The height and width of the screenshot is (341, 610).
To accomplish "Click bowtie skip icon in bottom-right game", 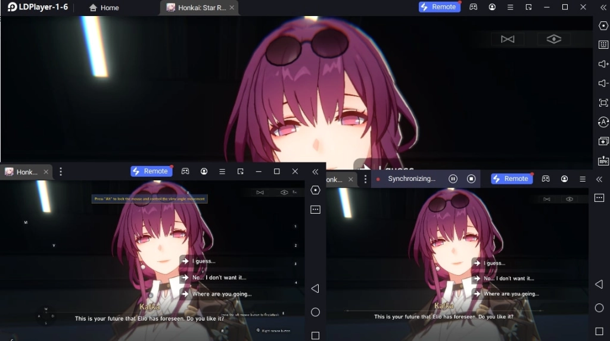I will coord(547,199).
